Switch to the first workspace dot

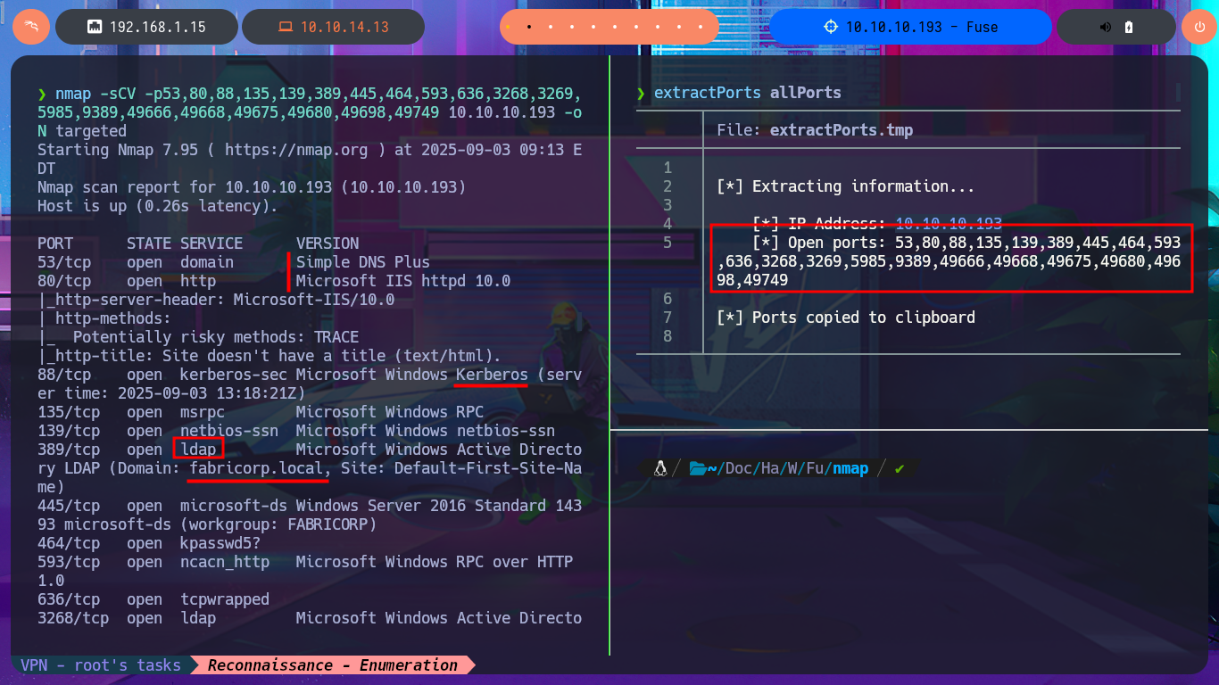click(x=510, y=27)
